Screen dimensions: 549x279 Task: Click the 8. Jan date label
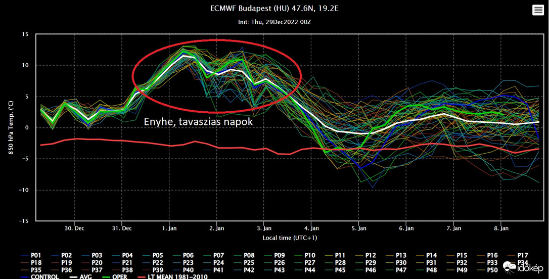click(x=501, y=228)
